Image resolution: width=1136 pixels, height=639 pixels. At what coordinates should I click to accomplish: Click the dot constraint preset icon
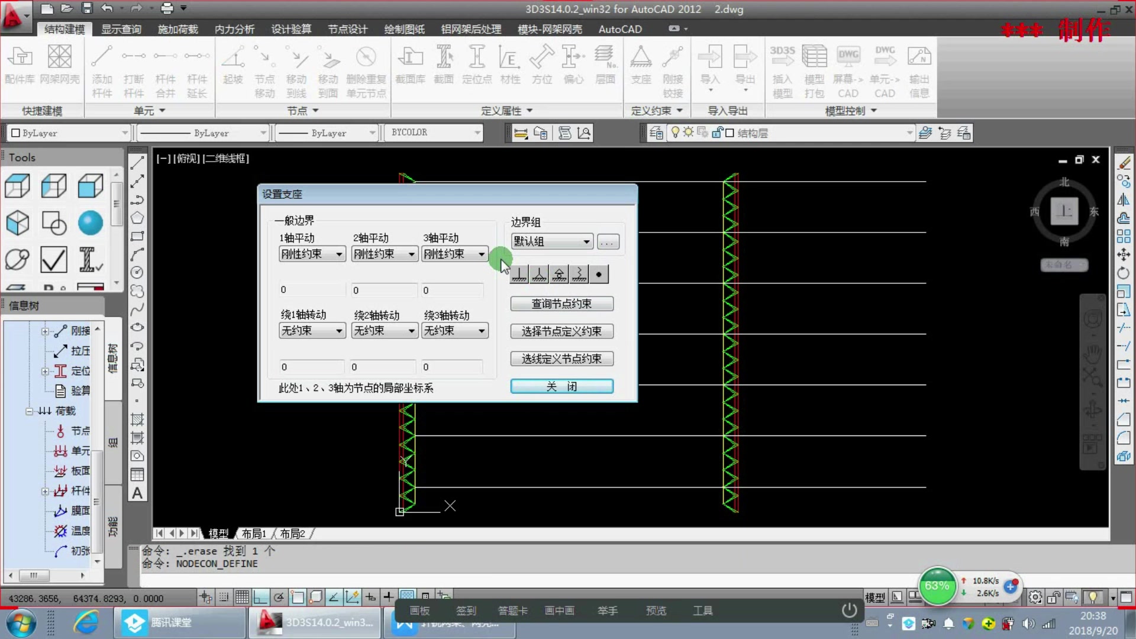point(599,275)
